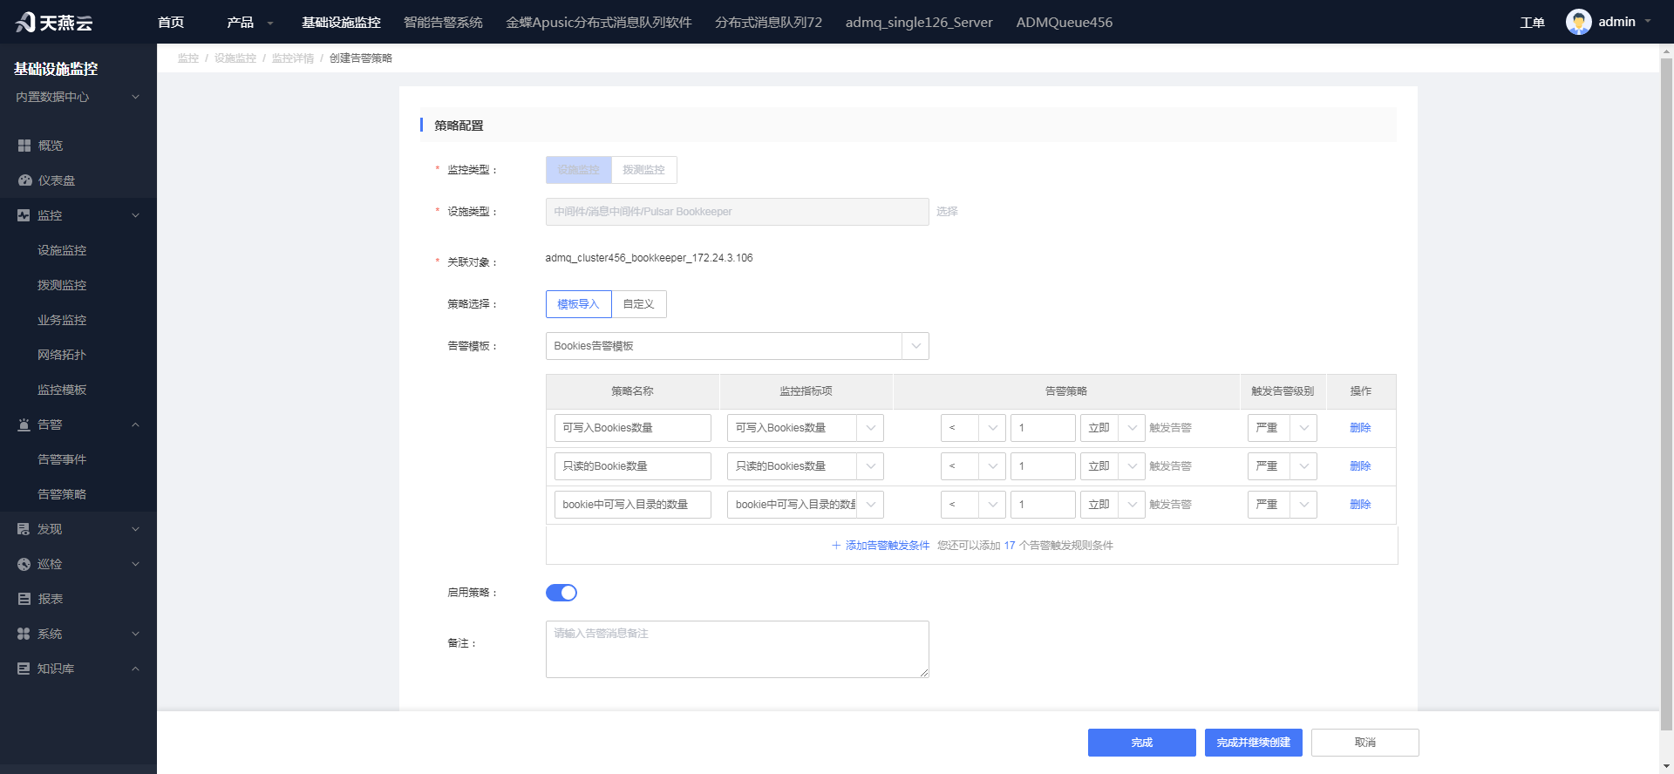Click the 备注 textarea

[738, 649]
